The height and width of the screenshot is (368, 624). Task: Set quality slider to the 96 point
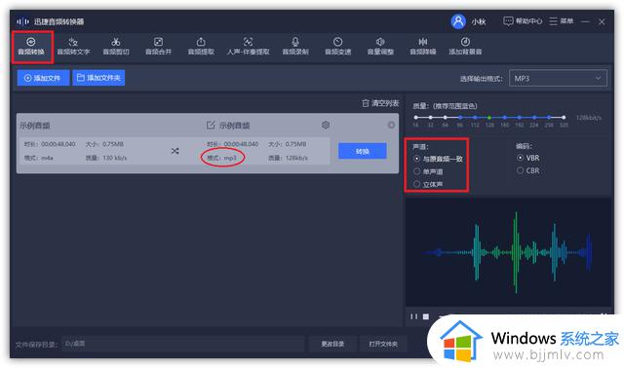pos(460,117)
